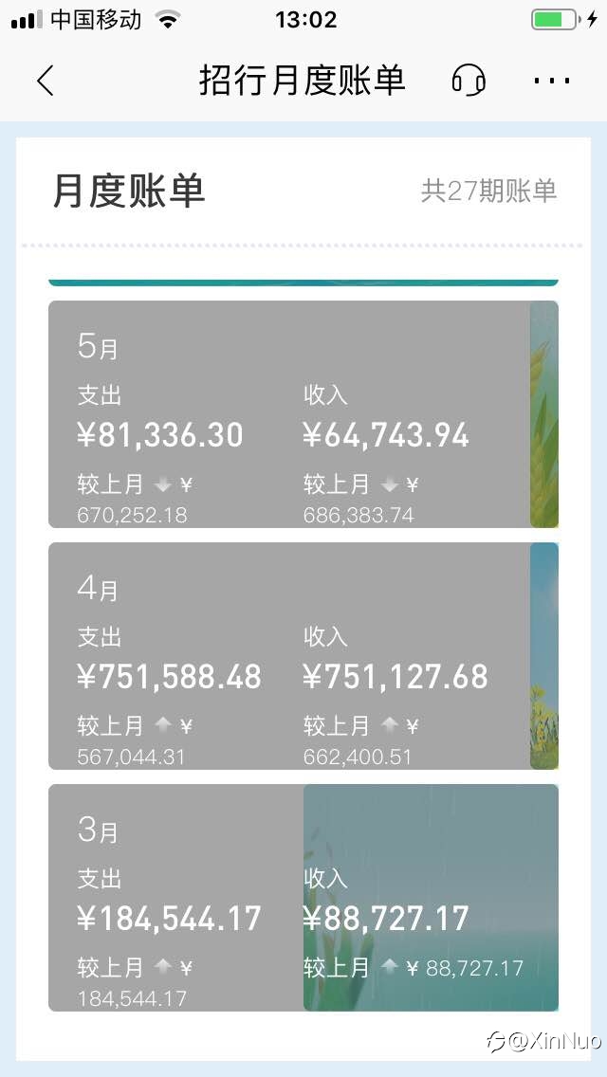Tap the cellular signal bars icon
Screen dimensions: 607x1077
coord(27,20)
